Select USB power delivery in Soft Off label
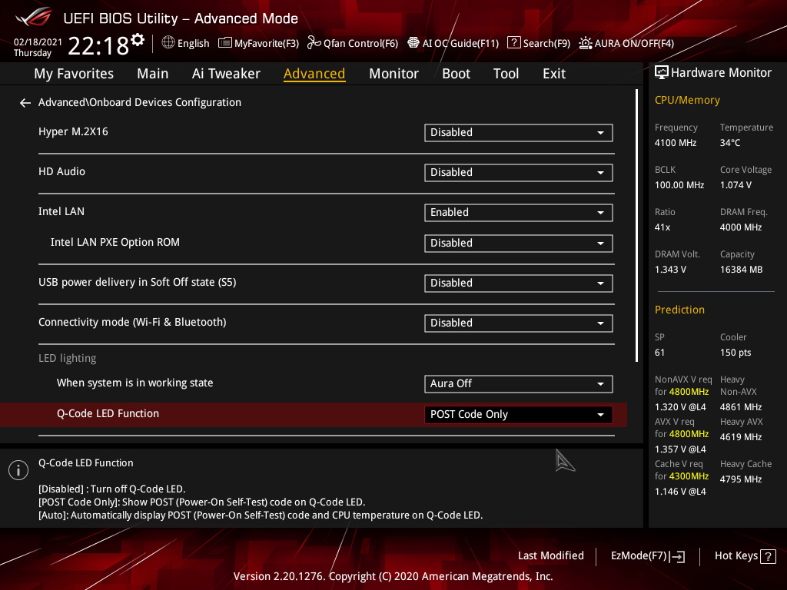787x590 pixels. click(137, 283)
